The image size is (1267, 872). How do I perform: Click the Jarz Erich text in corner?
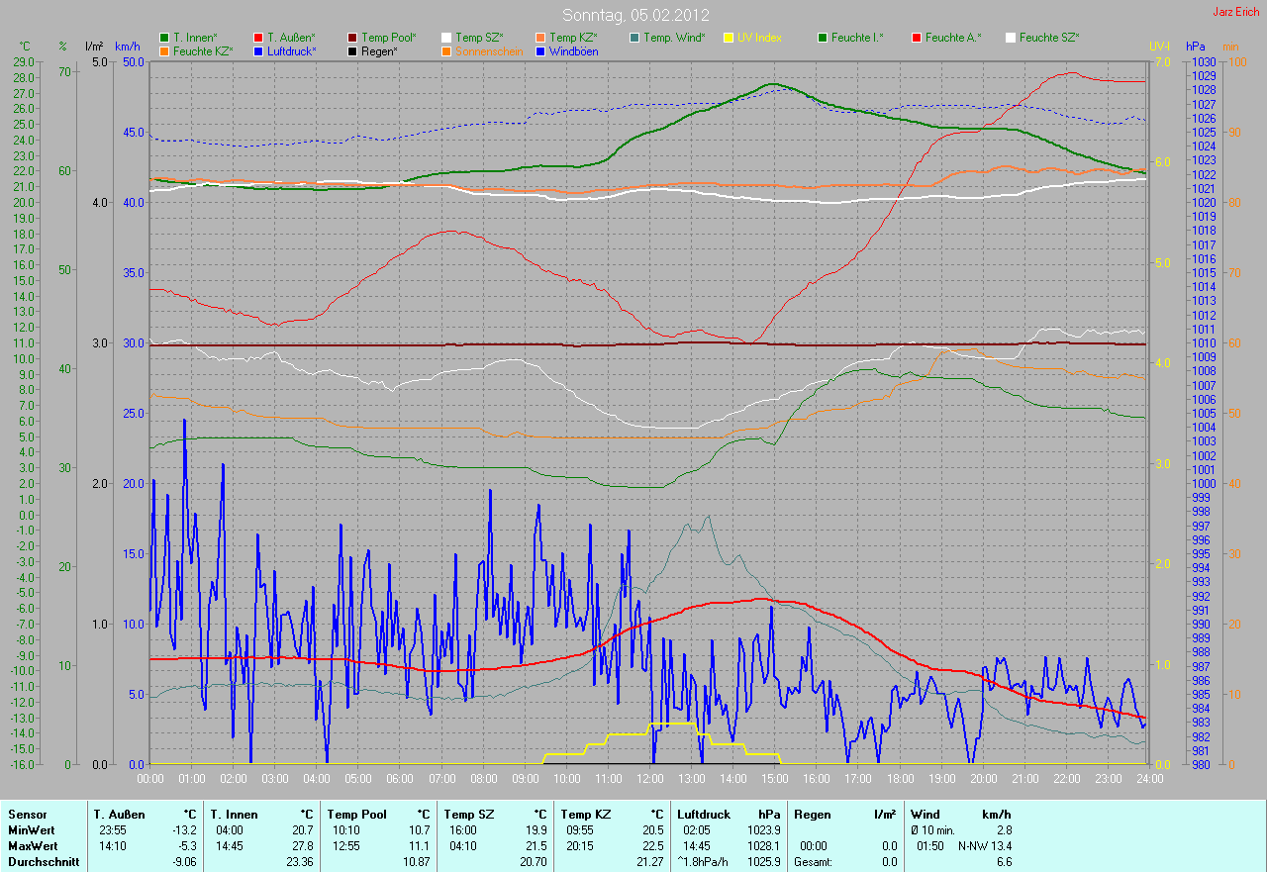(x=1235, y=12)
